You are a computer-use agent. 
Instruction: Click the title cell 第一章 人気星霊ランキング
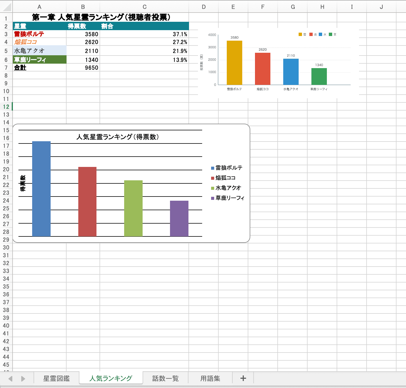[101, 17]
